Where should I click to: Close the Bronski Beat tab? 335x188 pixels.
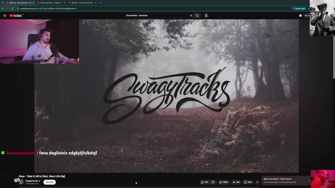(65, 3)
